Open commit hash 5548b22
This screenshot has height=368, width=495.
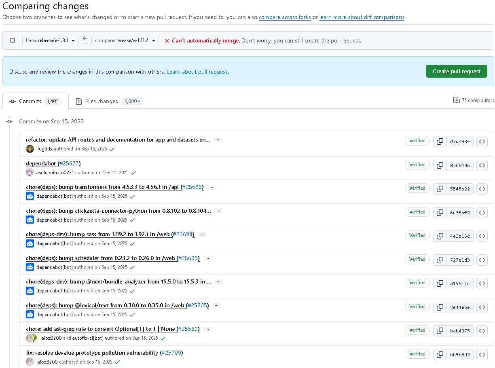(460, 189)
